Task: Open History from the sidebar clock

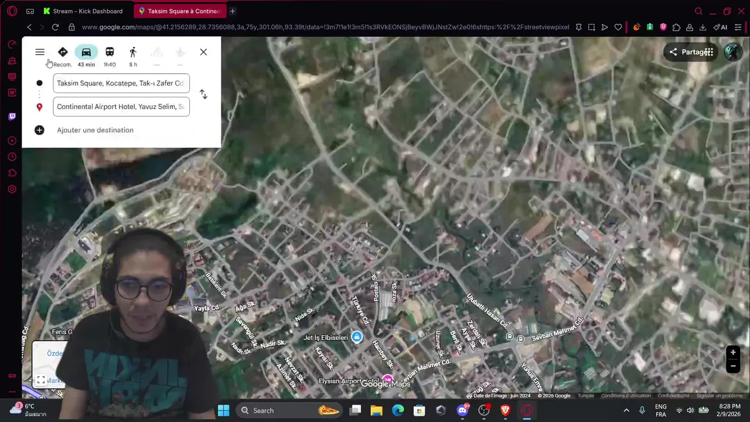Action: coord(12,157)
